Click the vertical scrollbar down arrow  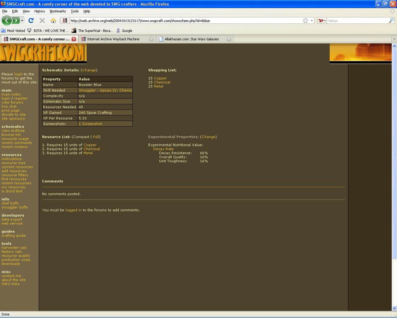point(394,308)
